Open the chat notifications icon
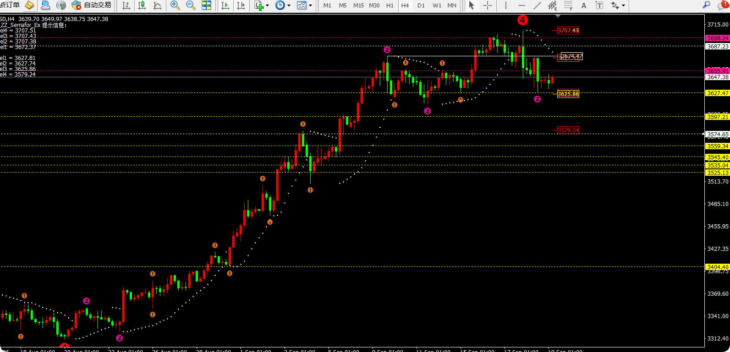Image resolution: width=730 pixels, height=352 pixels. click(x=723, y=5)
